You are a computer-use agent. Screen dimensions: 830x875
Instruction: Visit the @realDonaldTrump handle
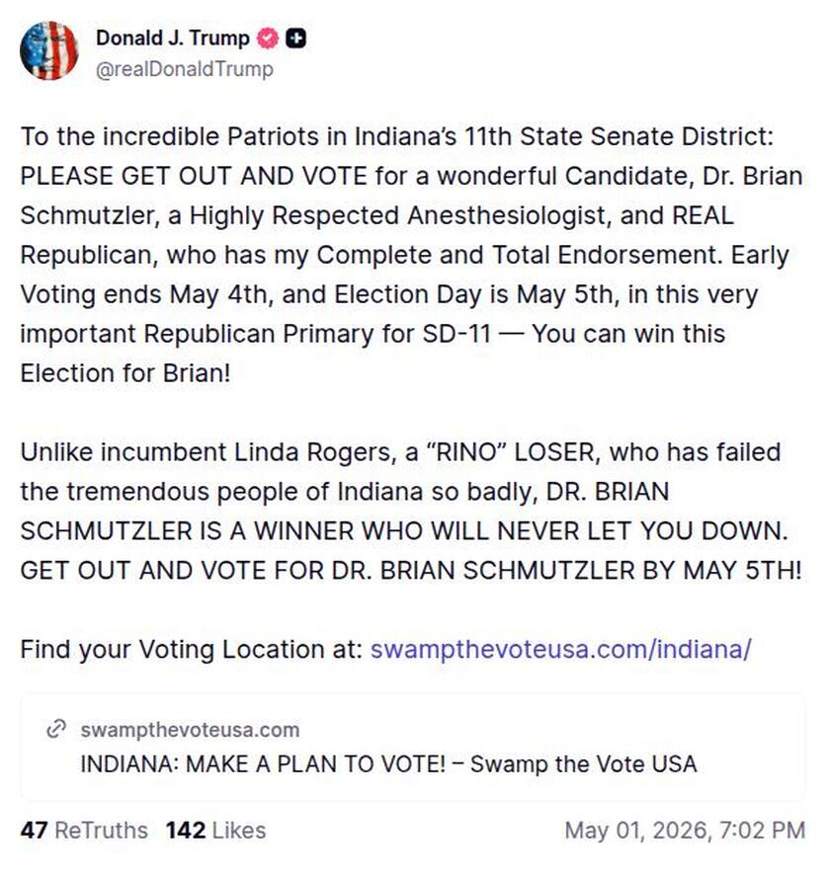(x=185, y=69)
